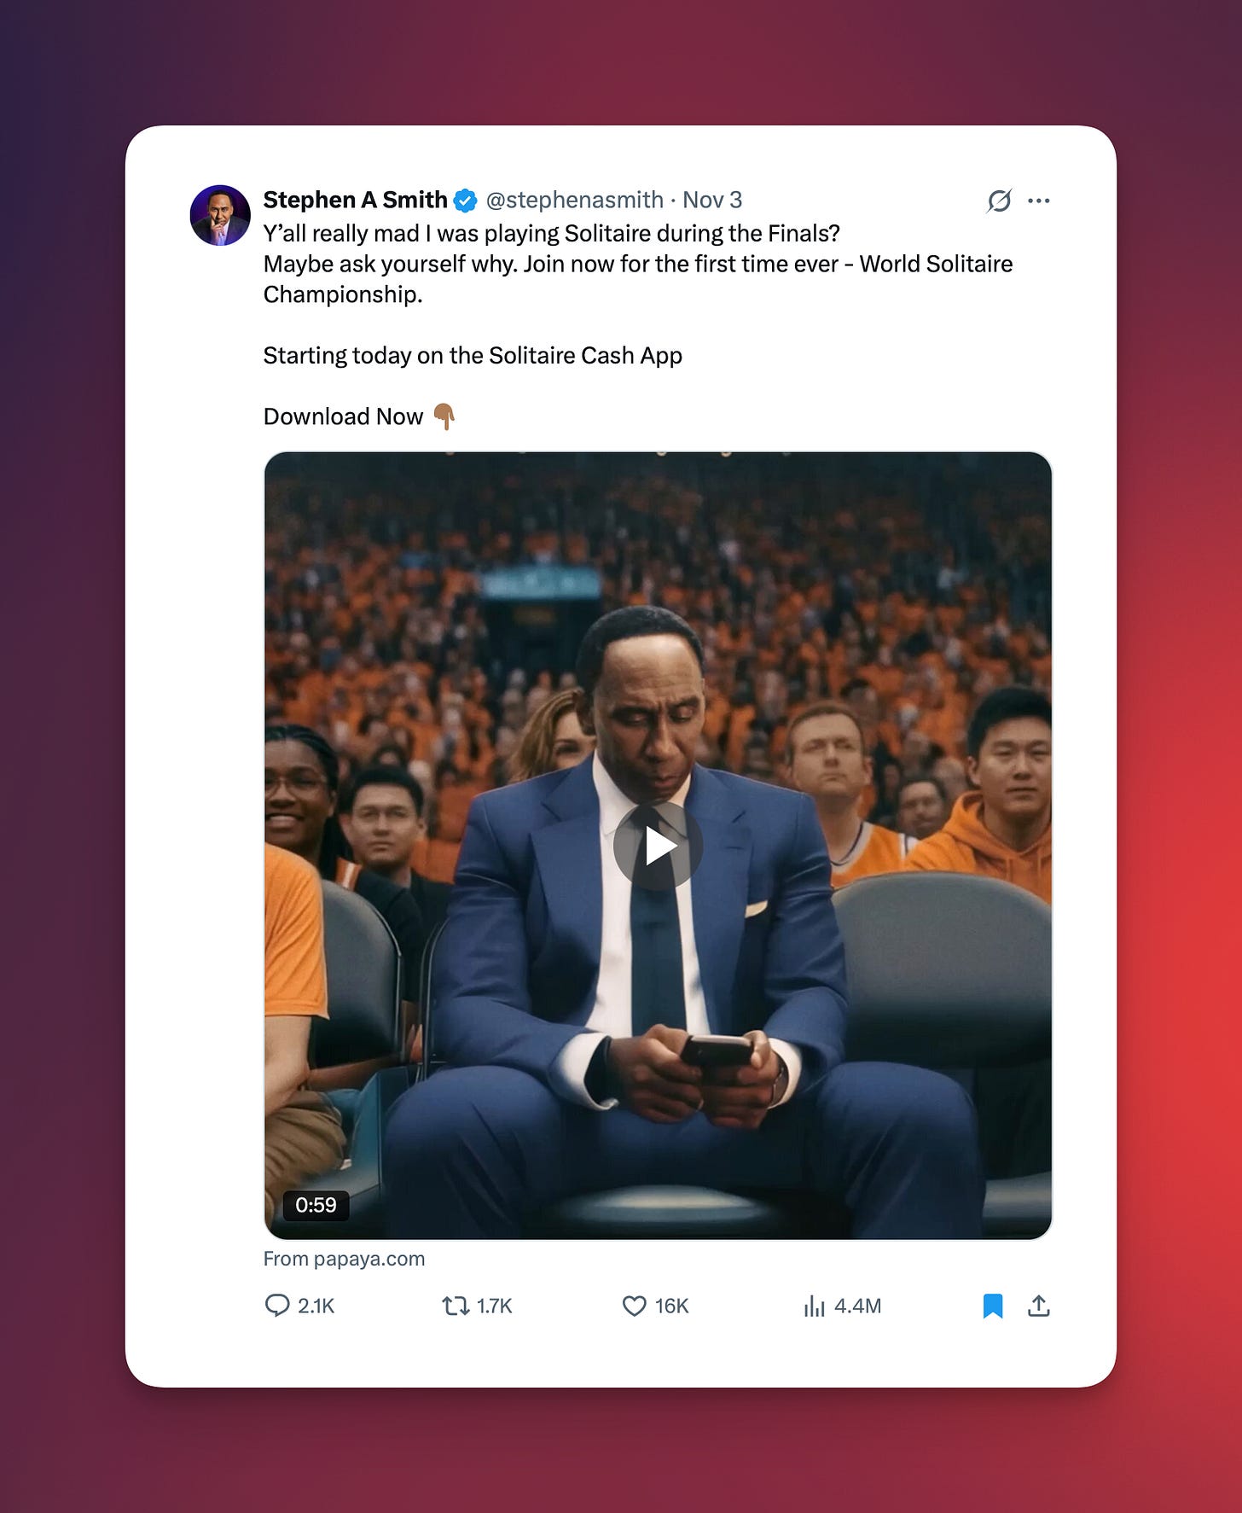Click the 4.4M views count

pos(857,1306)
